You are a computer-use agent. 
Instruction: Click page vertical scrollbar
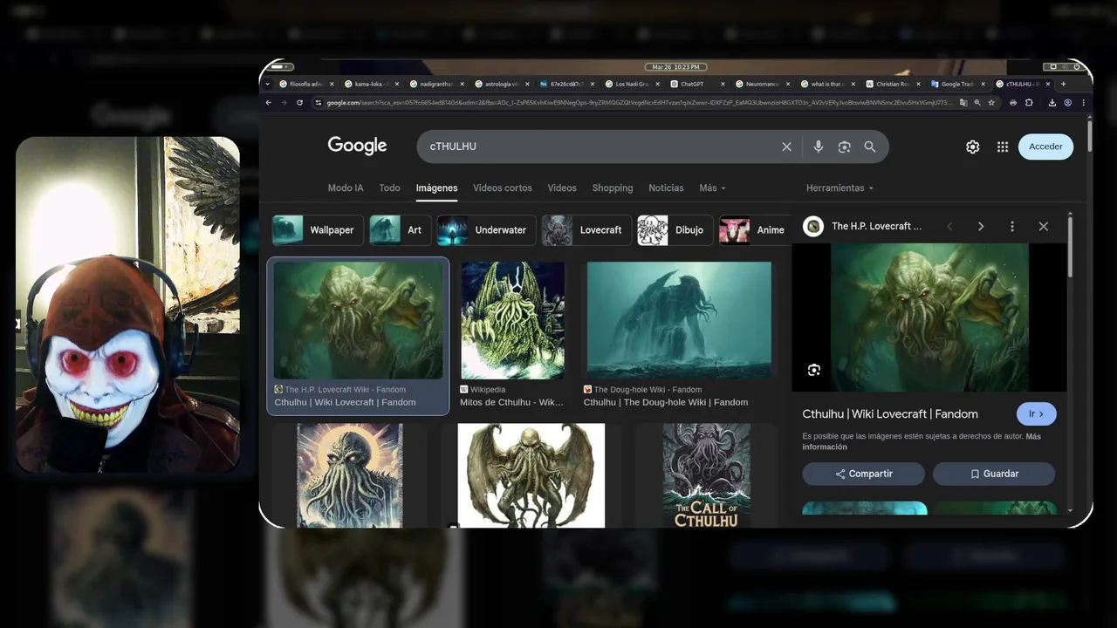point(1089,136)
